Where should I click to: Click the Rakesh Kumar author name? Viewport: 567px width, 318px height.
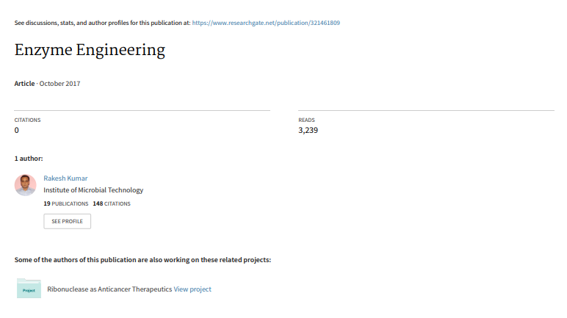(65, 178)
